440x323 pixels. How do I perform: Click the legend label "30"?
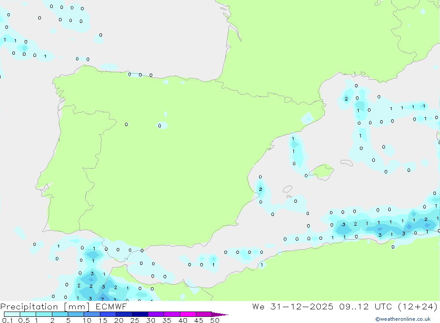tap(150, 320)
